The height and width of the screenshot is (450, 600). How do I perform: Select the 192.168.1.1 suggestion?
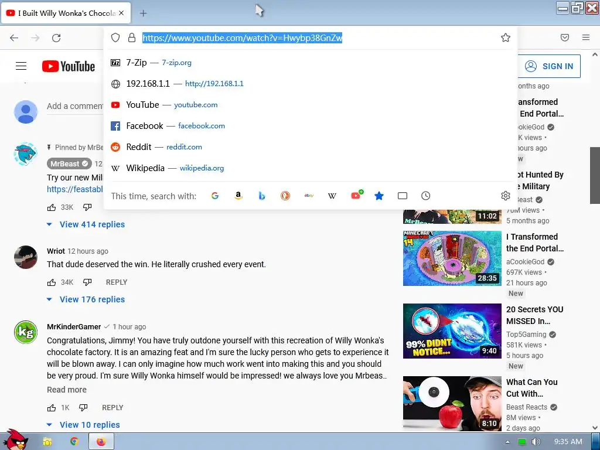(310, 83)
